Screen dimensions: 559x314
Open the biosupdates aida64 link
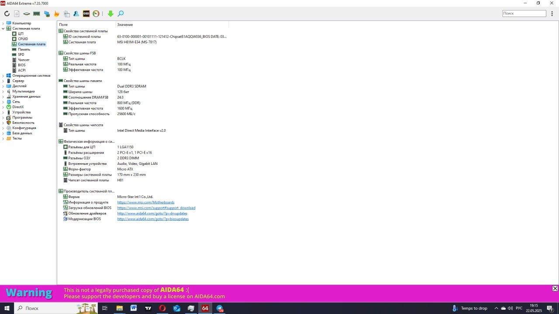(153, 219)
